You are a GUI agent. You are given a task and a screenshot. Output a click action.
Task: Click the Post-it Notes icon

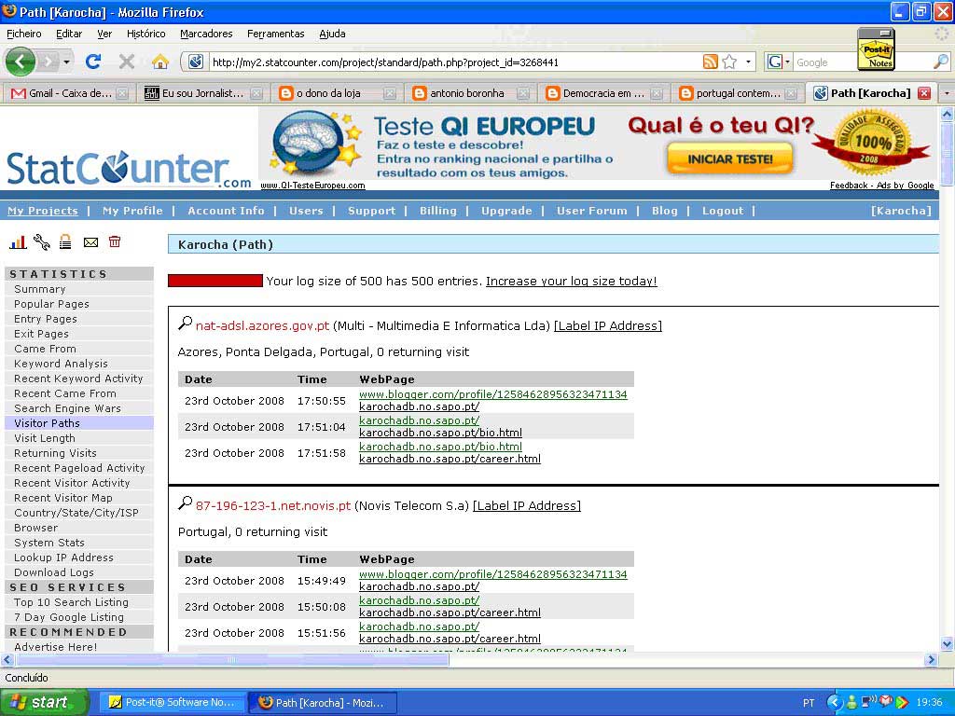click(877, 50)
